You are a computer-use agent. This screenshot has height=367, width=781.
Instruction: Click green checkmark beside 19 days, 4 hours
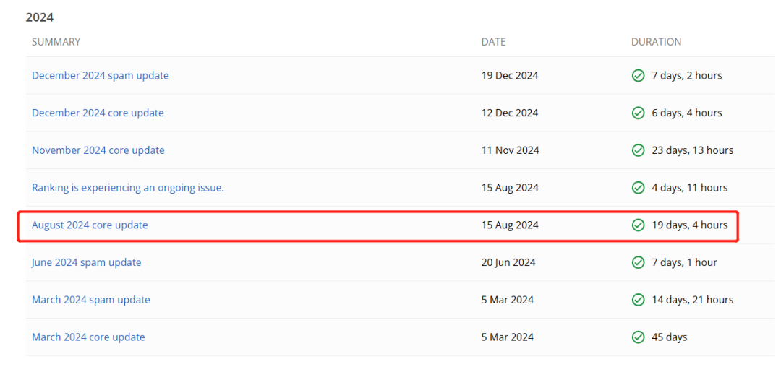(x=638, y=225)
